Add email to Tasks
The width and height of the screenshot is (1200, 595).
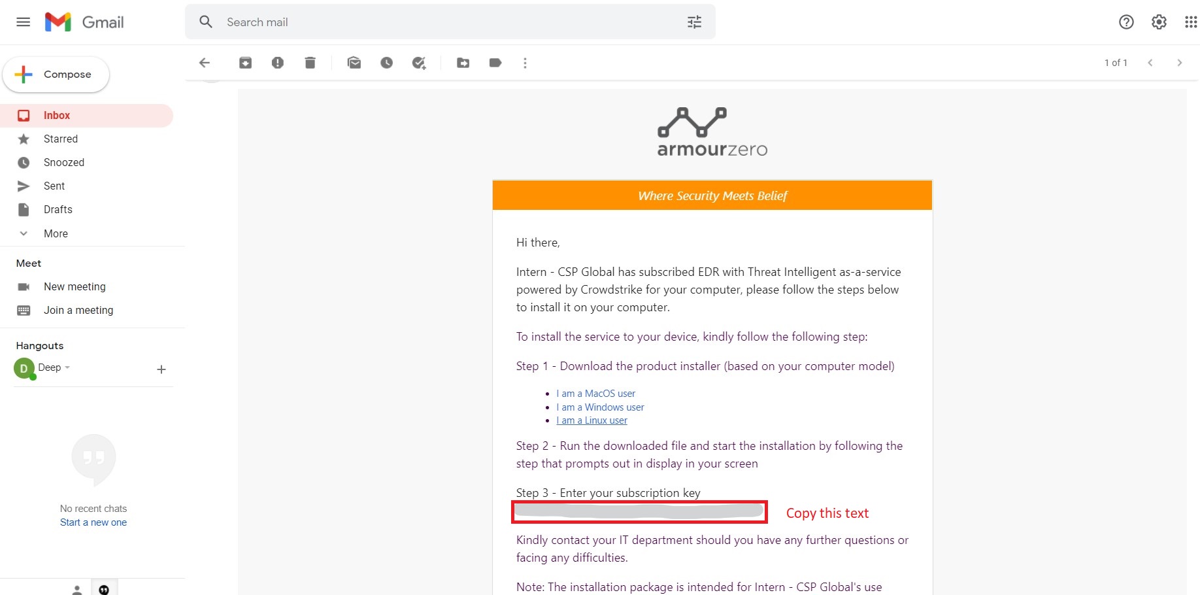click(x=419, y=63)
